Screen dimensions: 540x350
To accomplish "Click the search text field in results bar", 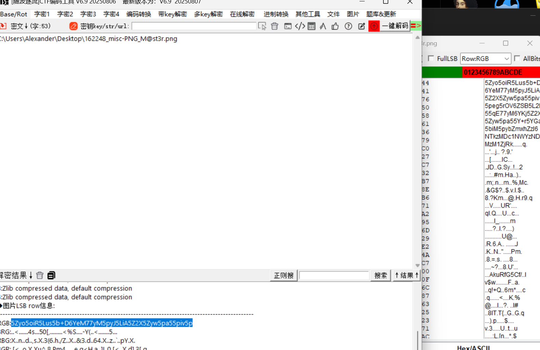I will pos(334,275).
